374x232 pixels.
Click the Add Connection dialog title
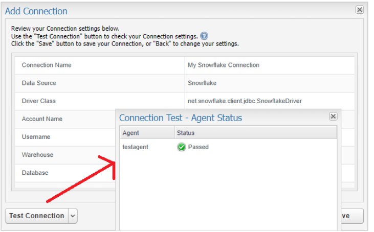[36, 11]
